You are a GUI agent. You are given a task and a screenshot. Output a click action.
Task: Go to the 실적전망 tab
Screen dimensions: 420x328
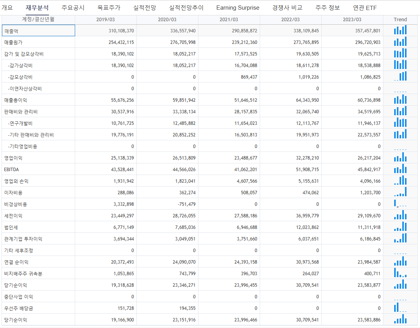pyautogui.click(x=144, y=8)
